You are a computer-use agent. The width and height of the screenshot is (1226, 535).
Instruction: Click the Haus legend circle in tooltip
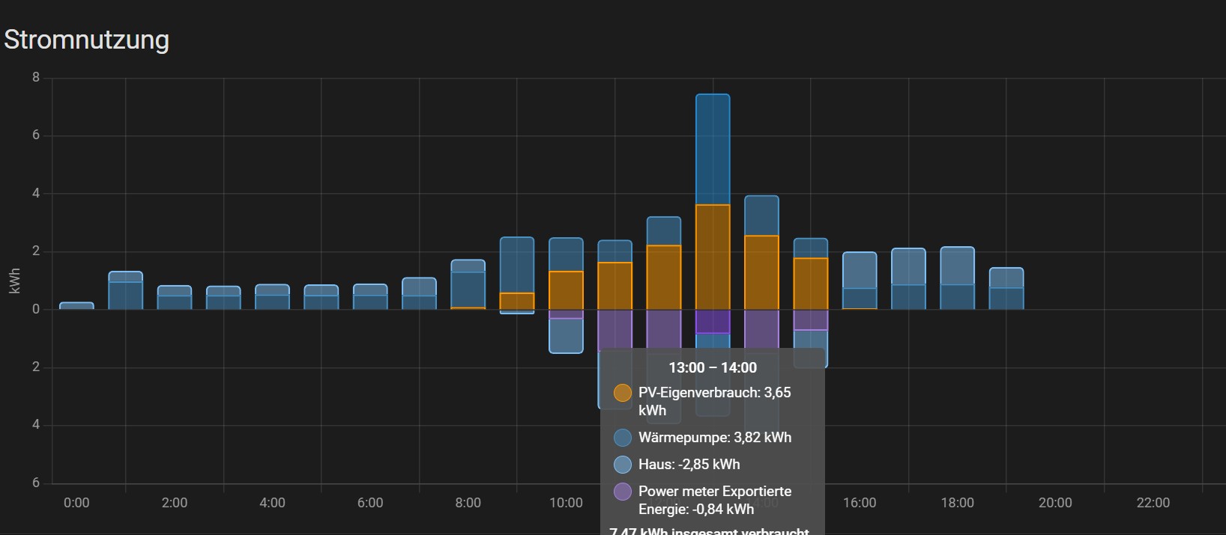click(x=622, y=465)
